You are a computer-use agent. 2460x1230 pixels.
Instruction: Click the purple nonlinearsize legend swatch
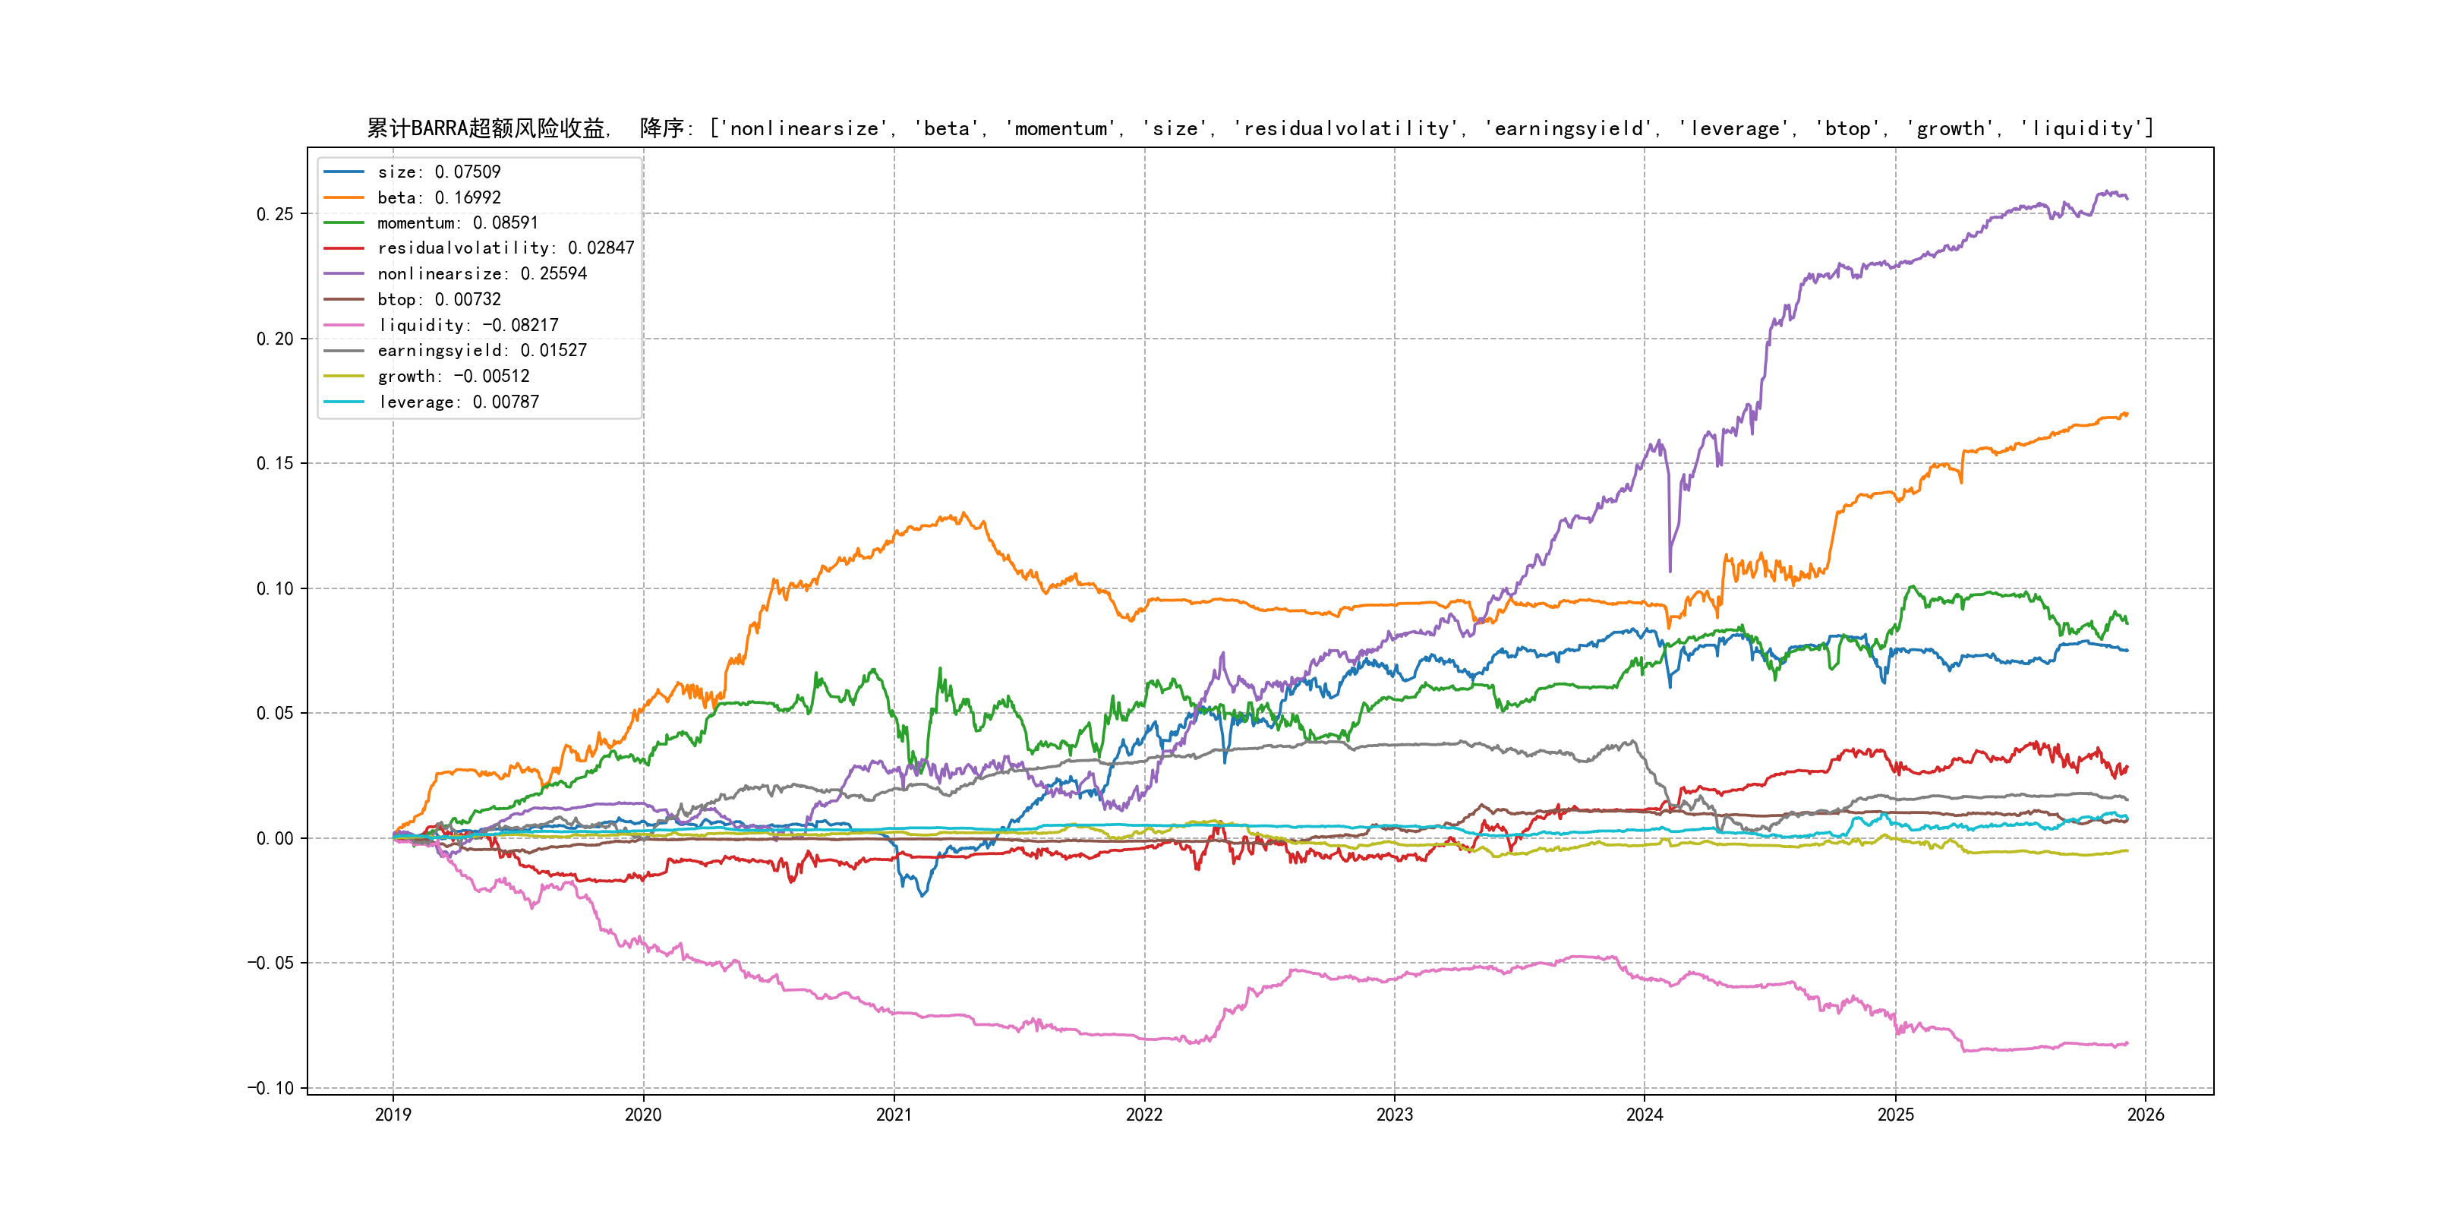coord(344,274)
